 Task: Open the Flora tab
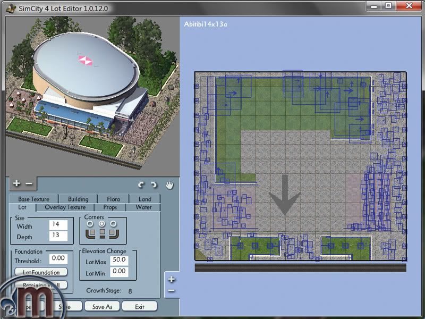pos(113,199)
